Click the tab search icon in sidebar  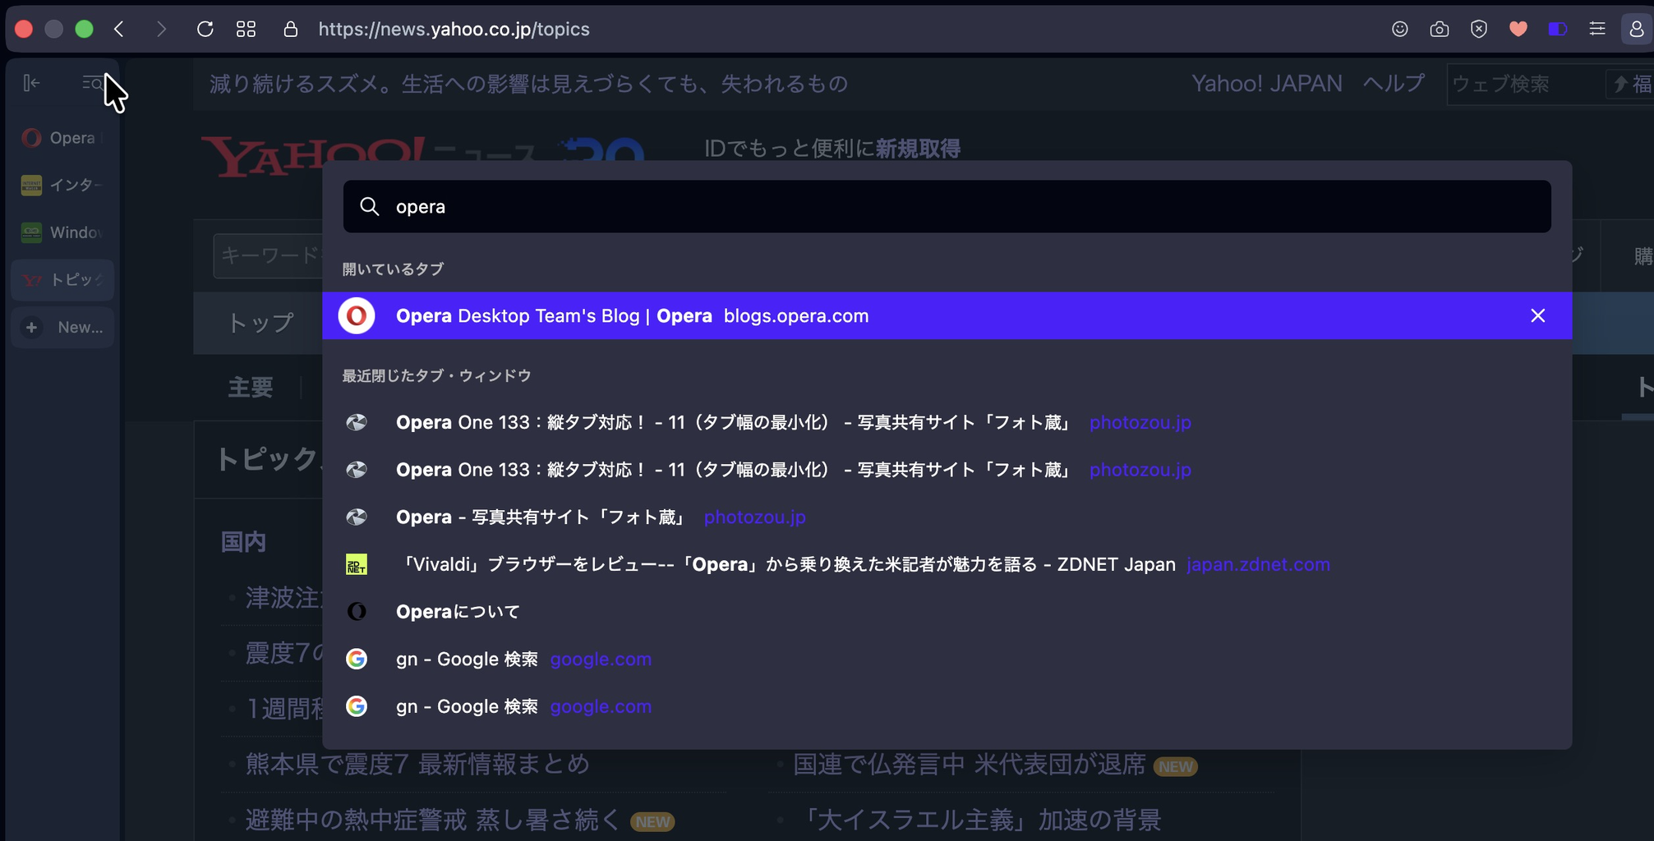pos(92,83)
